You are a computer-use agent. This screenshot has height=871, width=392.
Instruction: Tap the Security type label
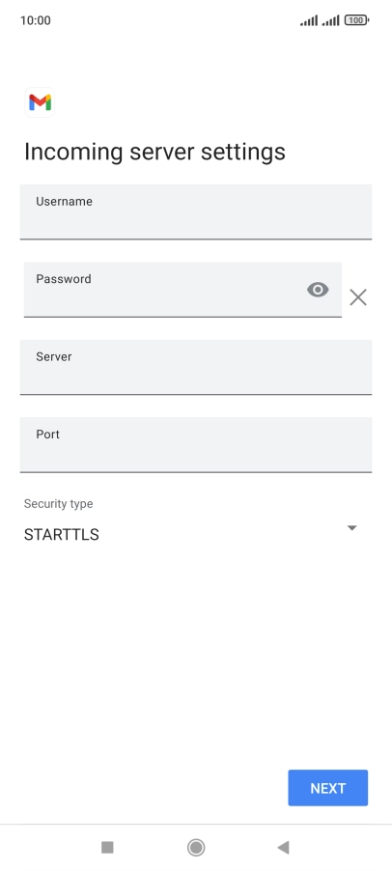tap(58, 504)
